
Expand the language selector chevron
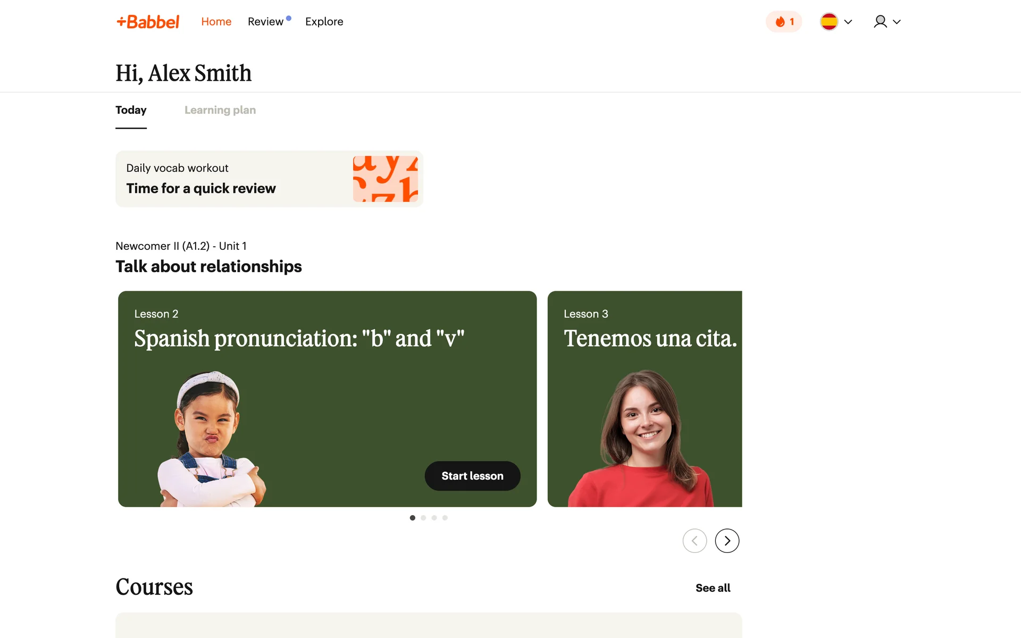point(848,22)
